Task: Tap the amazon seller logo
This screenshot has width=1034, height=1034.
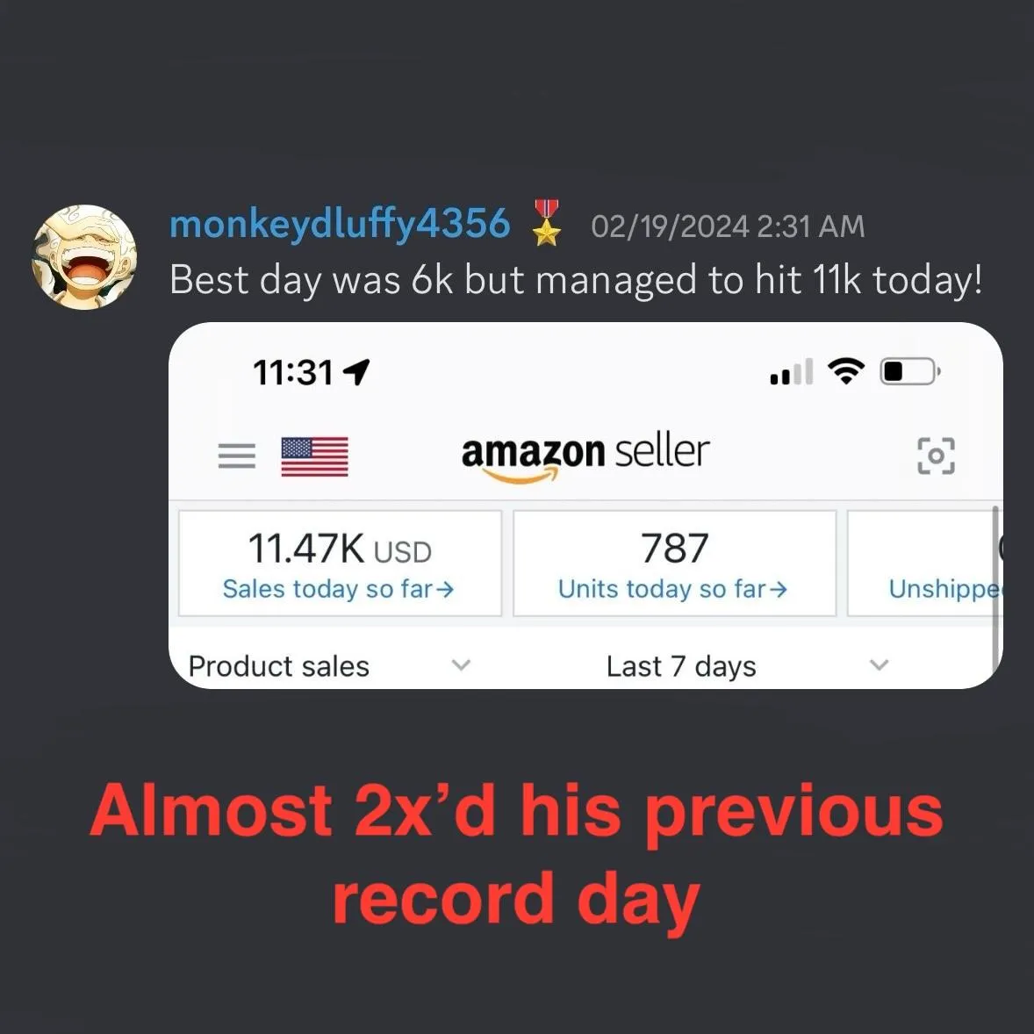Action: pos(585,456)
